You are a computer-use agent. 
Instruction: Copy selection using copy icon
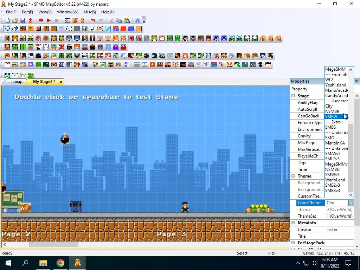click(x=119, y=20)
